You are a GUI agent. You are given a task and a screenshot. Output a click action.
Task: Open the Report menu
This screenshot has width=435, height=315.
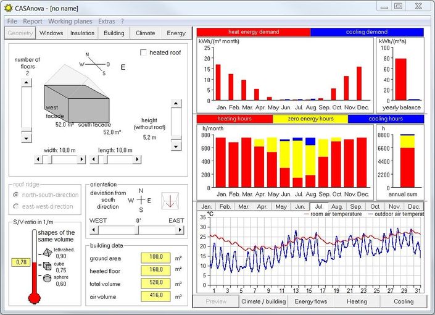click(33, 21)
